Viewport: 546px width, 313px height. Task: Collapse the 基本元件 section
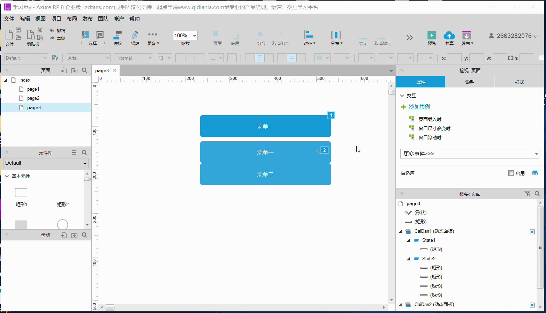click(7, 176)
